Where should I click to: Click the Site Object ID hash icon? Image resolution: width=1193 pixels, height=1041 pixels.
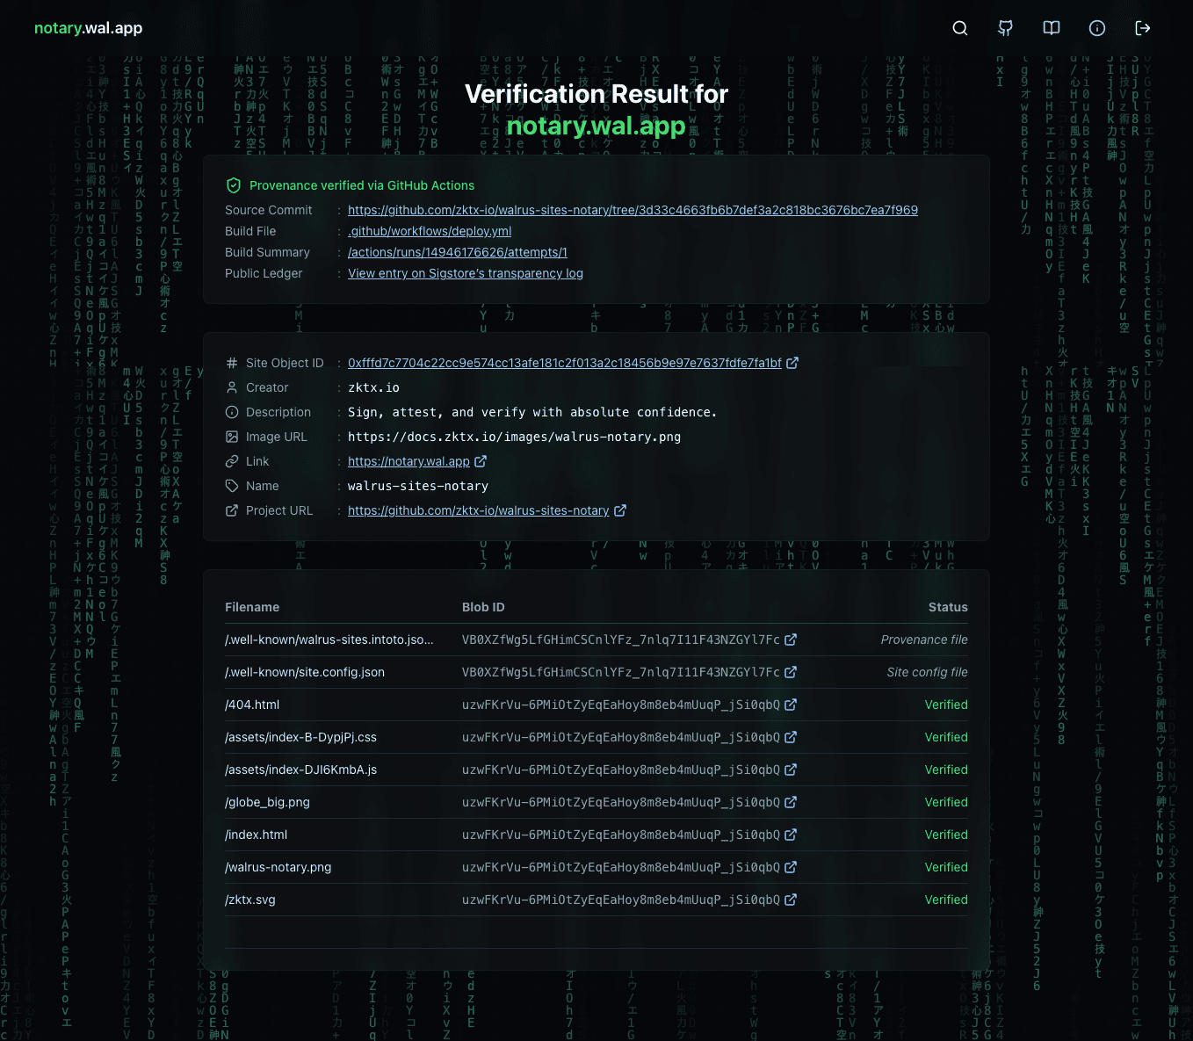pyautogui.click(x=232, y=363)
